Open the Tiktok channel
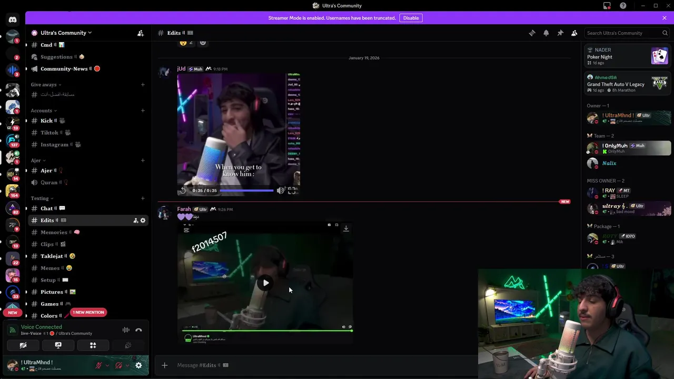This screenshot has width=674, height=379. [x=87, y=133]
